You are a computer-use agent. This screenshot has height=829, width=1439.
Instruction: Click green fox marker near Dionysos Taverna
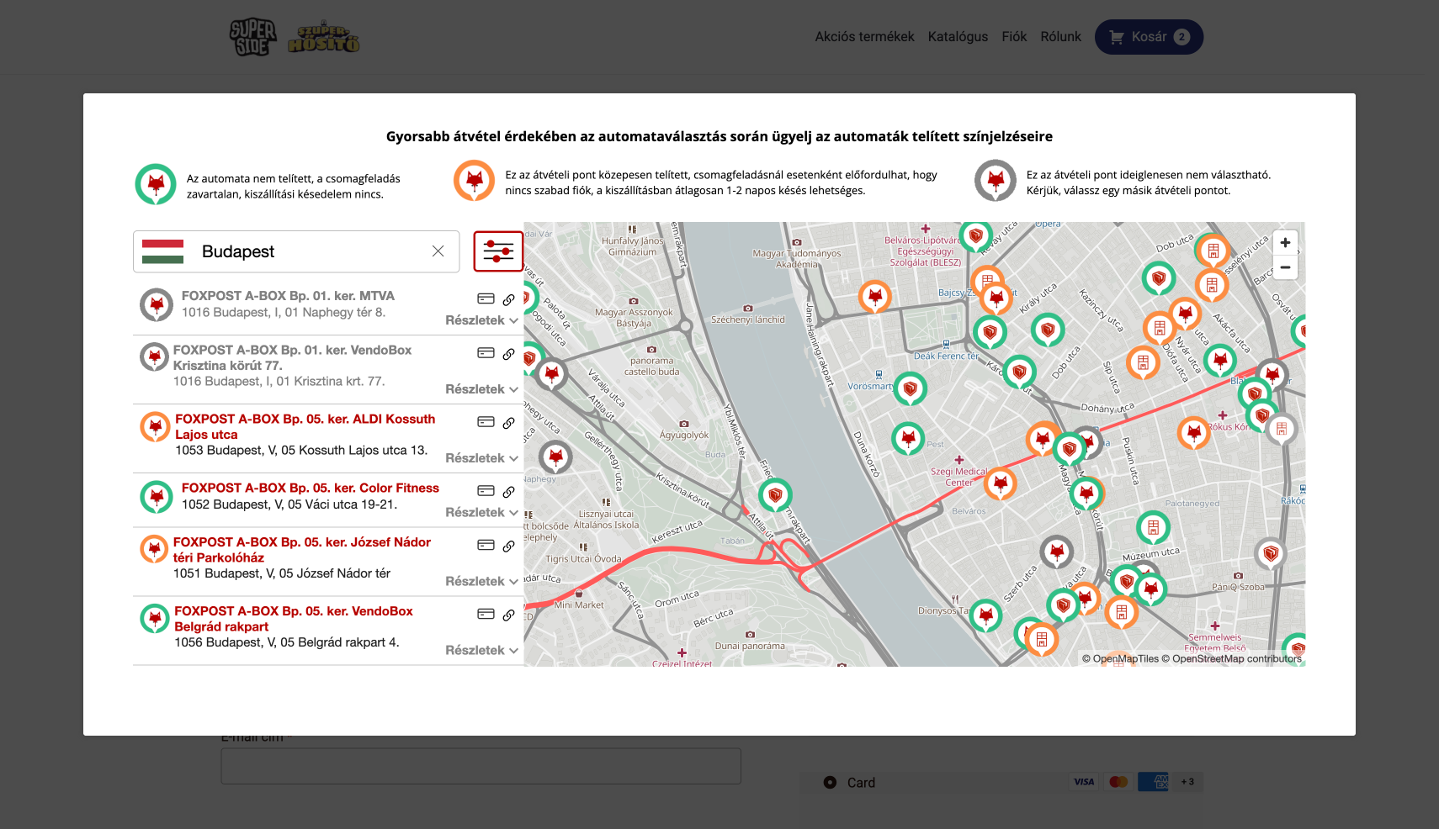pos(985,615)
